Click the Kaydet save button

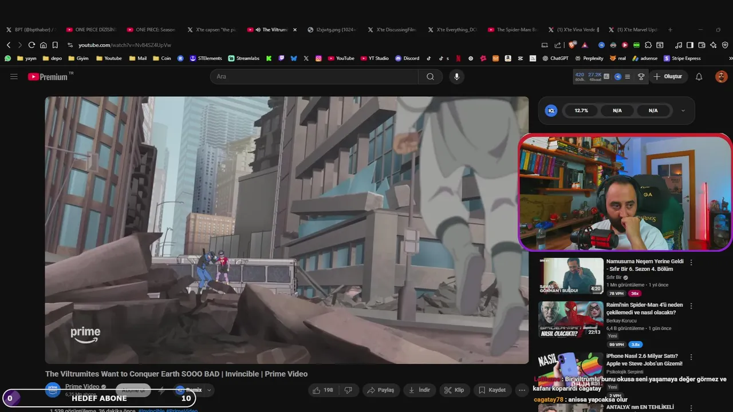tap(492, 390)
